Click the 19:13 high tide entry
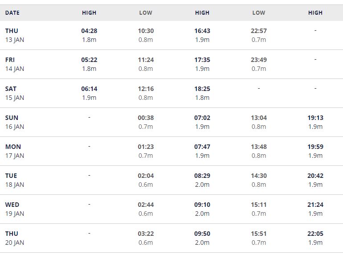Image resolution: width=343 pixels, height=255 pixels. click(315, 118)
